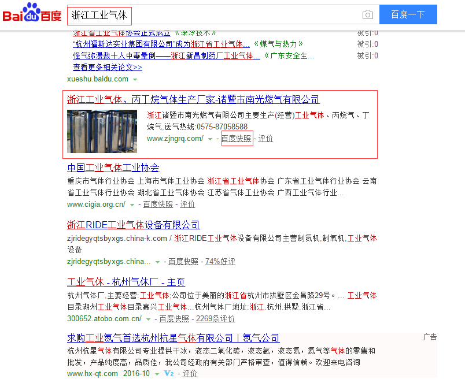Image resolution: width=465 pixels, height=383 pixels.
Task: Click the 74%好评 rating link
Action: (220, 262)
